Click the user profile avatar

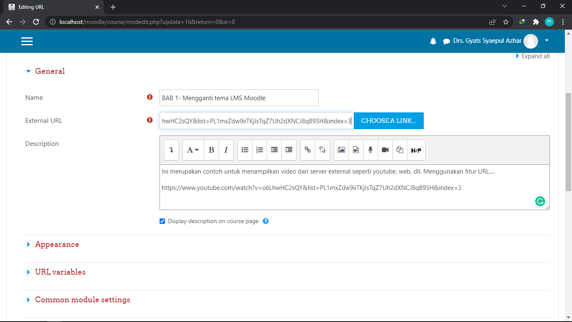(531, 41)
